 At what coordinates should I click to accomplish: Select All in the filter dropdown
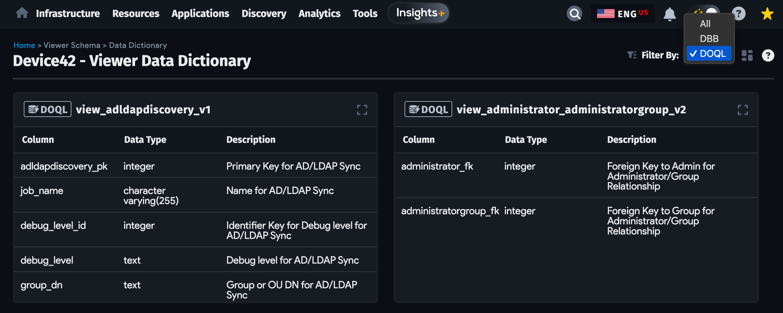(x=705, y=24)
